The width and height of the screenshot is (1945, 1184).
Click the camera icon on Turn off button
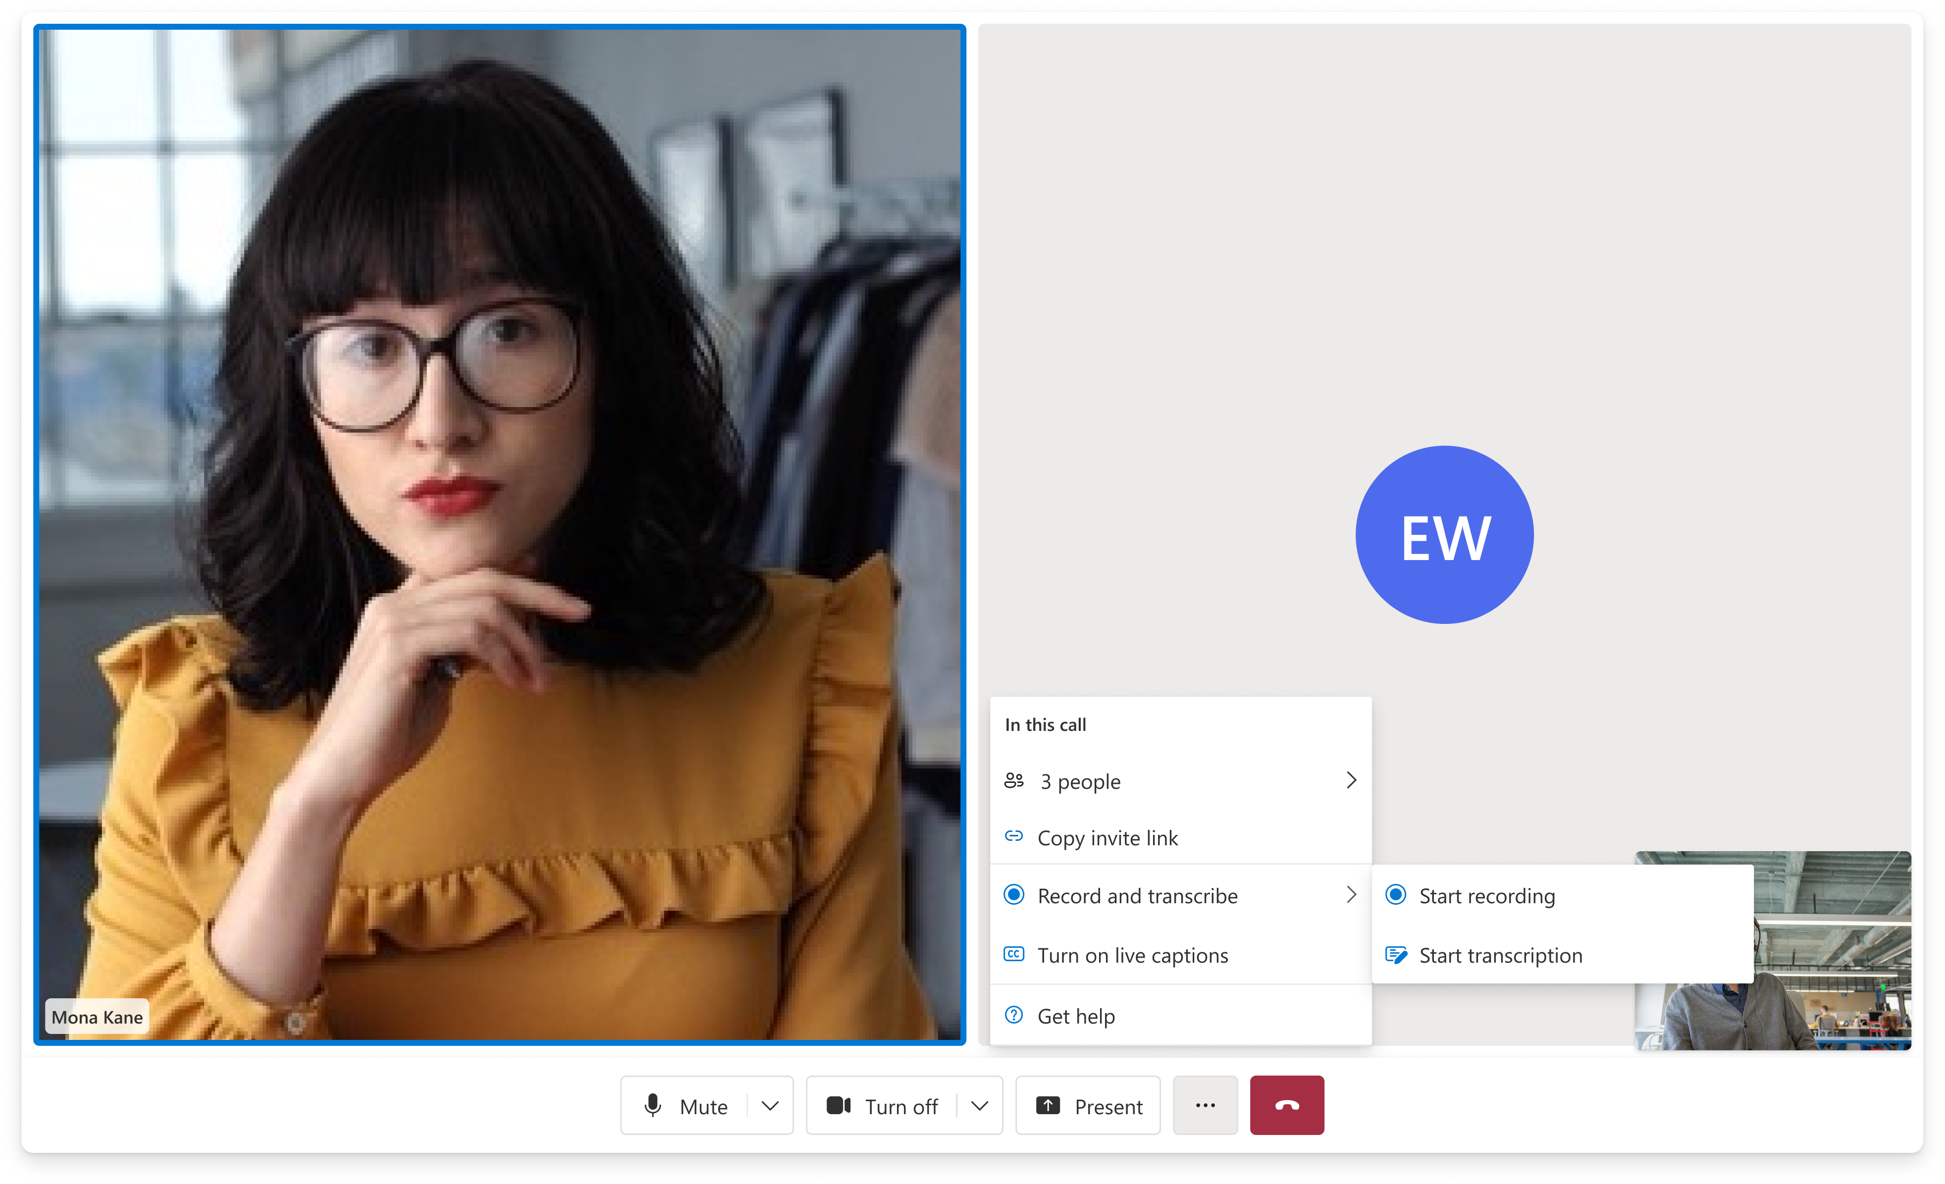point(839,1106)
